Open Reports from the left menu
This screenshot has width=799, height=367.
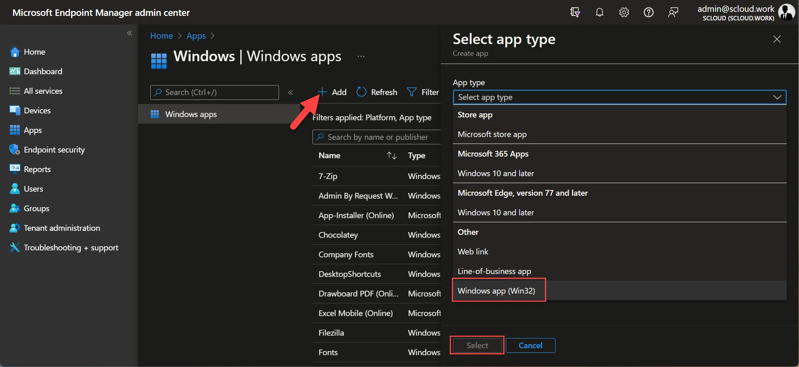37,169
